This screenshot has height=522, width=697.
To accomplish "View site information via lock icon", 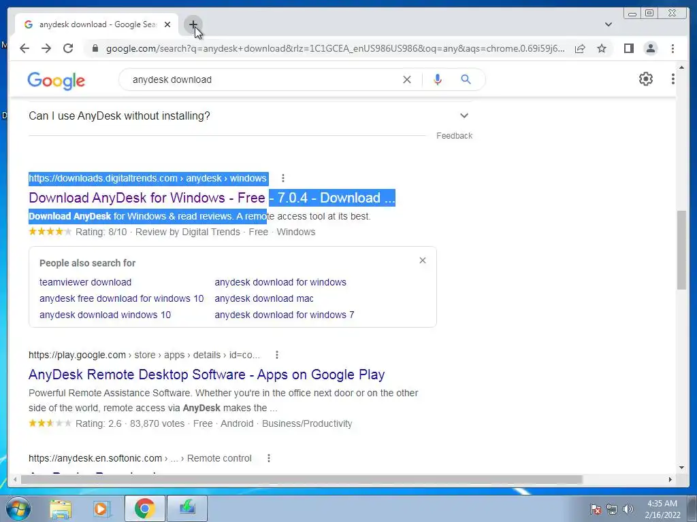I will pos(95,48).
